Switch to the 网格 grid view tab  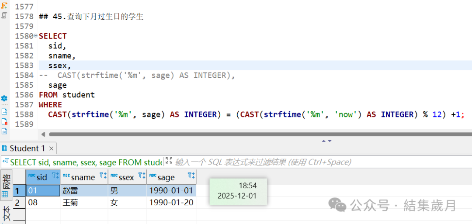[6, 185]
